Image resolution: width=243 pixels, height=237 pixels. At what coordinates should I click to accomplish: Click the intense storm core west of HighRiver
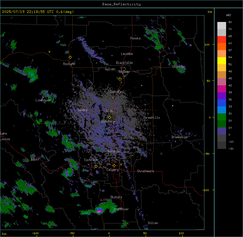tap(99, 211)
